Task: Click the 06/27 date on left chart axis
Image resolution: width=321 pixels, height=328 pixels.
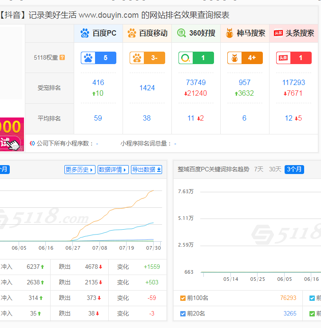Action: point(73,248)
